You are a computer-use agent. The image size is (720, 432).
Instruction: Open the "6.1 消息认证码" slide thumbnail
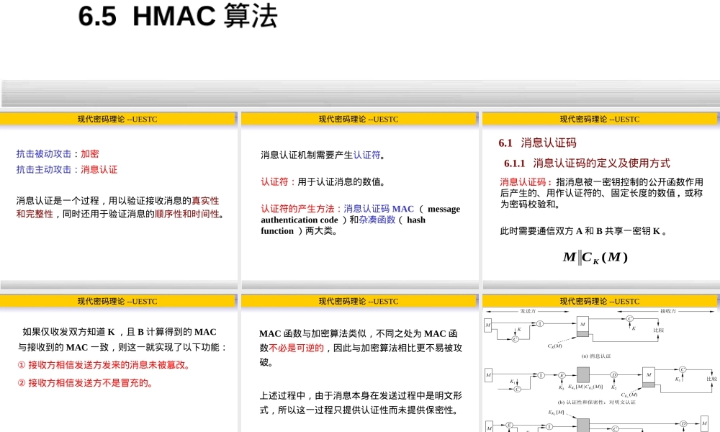[x=600, y=200]
